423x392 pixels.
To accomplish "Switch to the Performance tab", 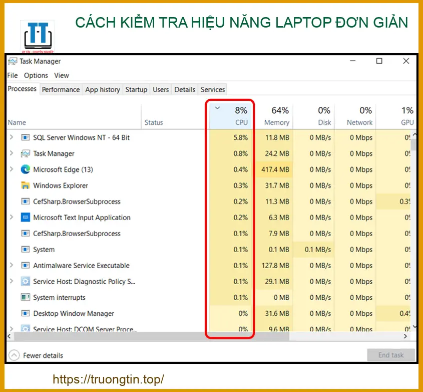I will (61, 90).
